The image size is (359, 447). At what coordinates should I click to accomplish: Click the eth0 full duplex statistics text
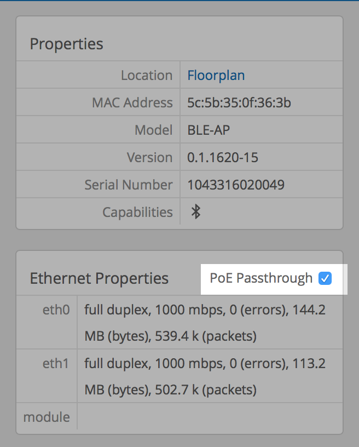coord(205,323)
